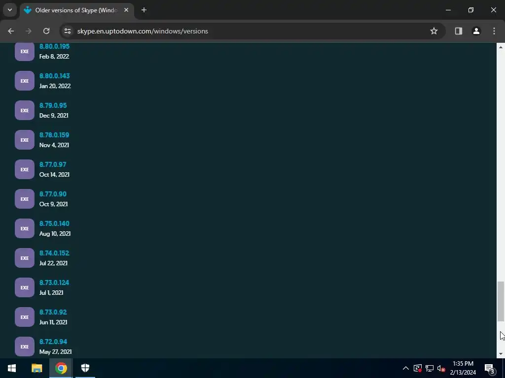Click the EXE icon beside version 8.73.0.124
505x378 pixels.
click(25, 287)
